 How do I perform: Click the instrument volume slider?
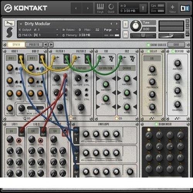coord(171,36)
